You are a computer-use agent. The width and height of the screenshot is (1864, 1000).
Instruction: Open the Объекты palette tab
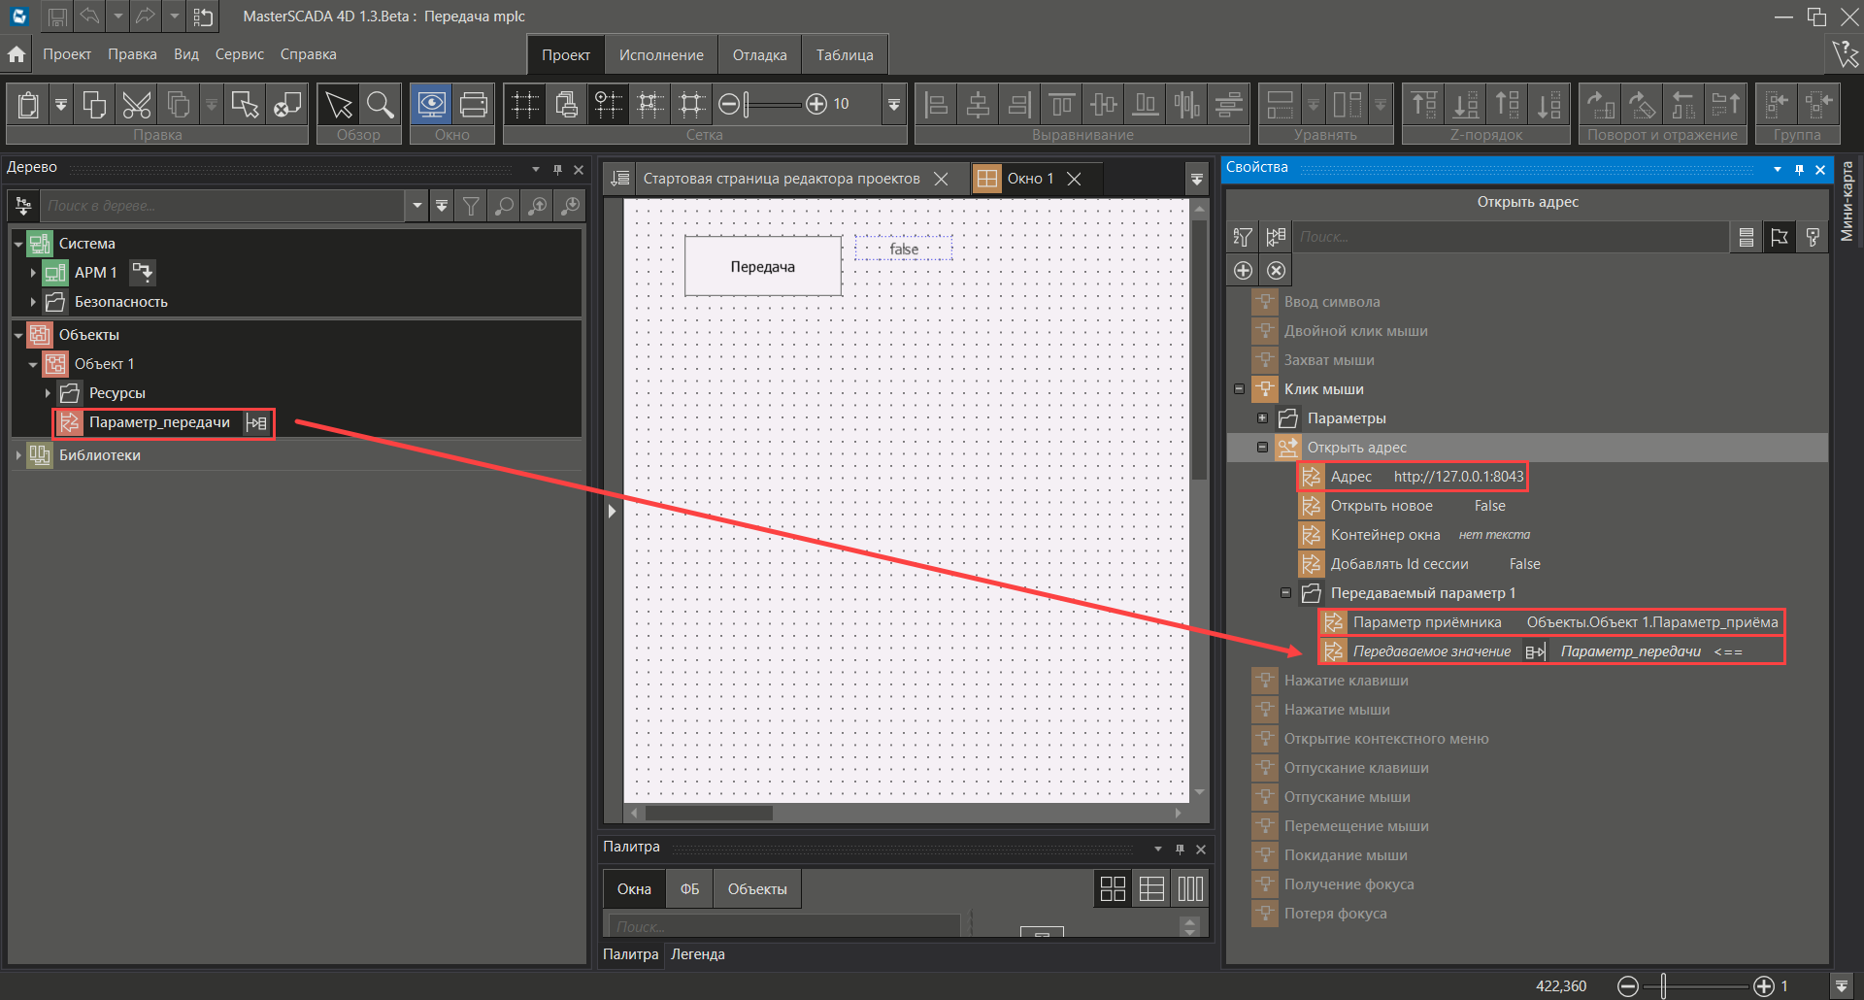click(x=757, y=889)
